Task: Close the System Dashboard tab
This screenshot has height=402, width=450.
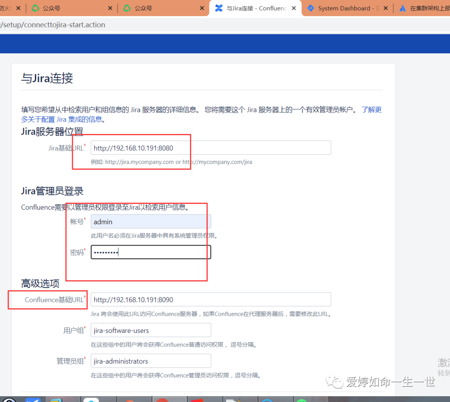Action: (x=386, y=8)
